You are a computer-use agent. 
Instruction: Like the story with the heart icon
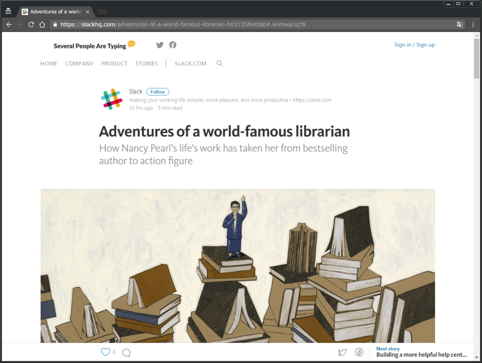tap(105, 352)
